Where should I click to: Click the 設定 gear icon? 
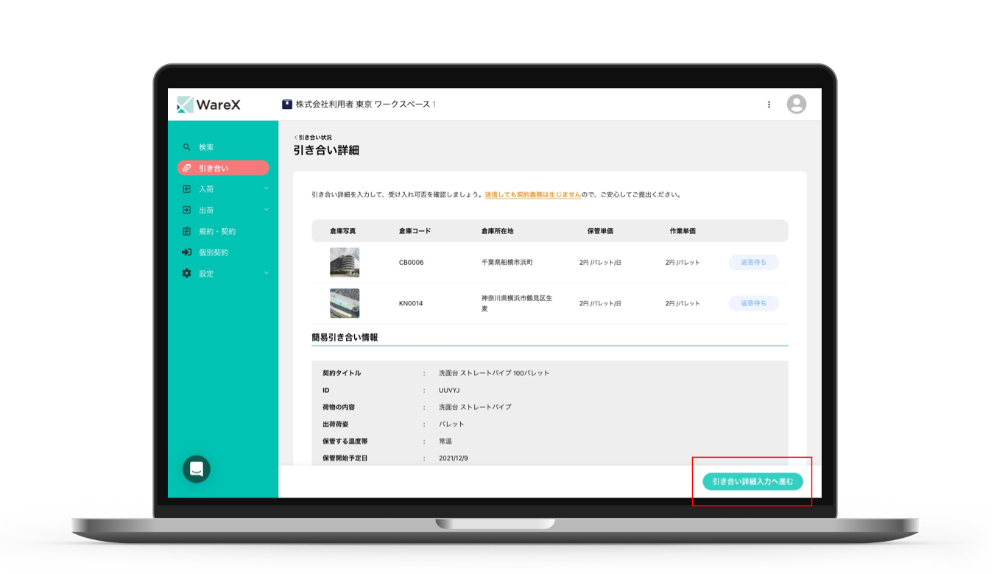[x=186, y=274]
